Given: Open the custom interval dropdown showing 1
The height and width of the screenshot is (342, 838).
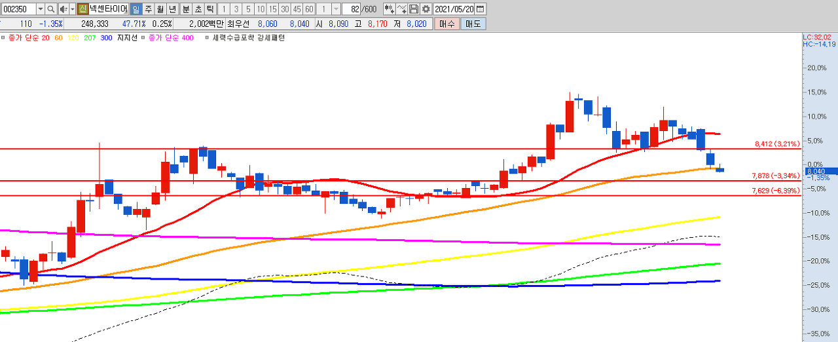Looking at the screenshot, I should coord(336,9).
